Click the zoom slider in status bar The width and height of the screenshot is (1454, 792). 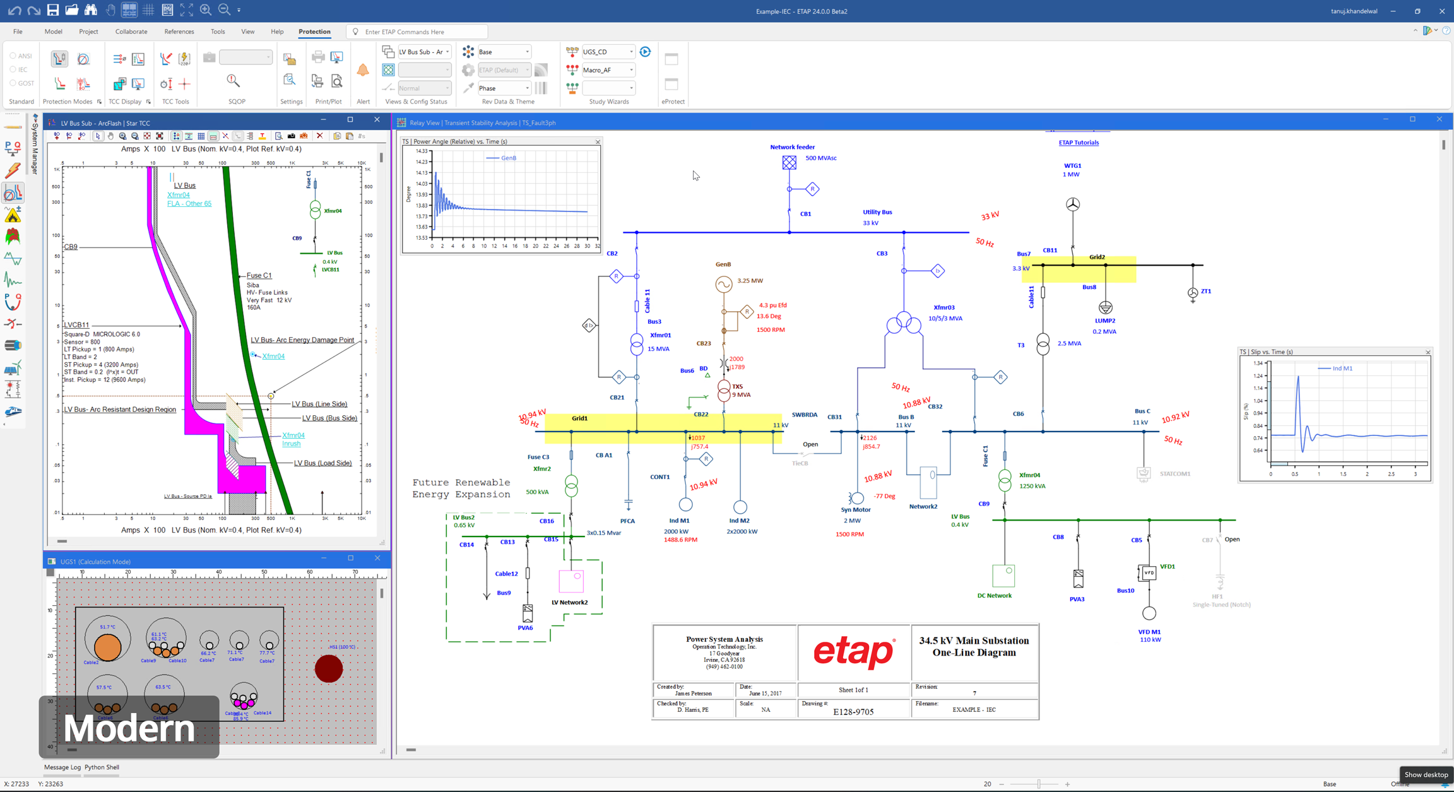coord(1039,784)
